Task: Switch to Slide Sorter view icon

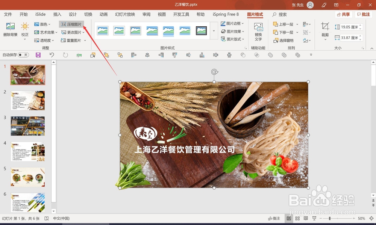Action: pos(297,218)
